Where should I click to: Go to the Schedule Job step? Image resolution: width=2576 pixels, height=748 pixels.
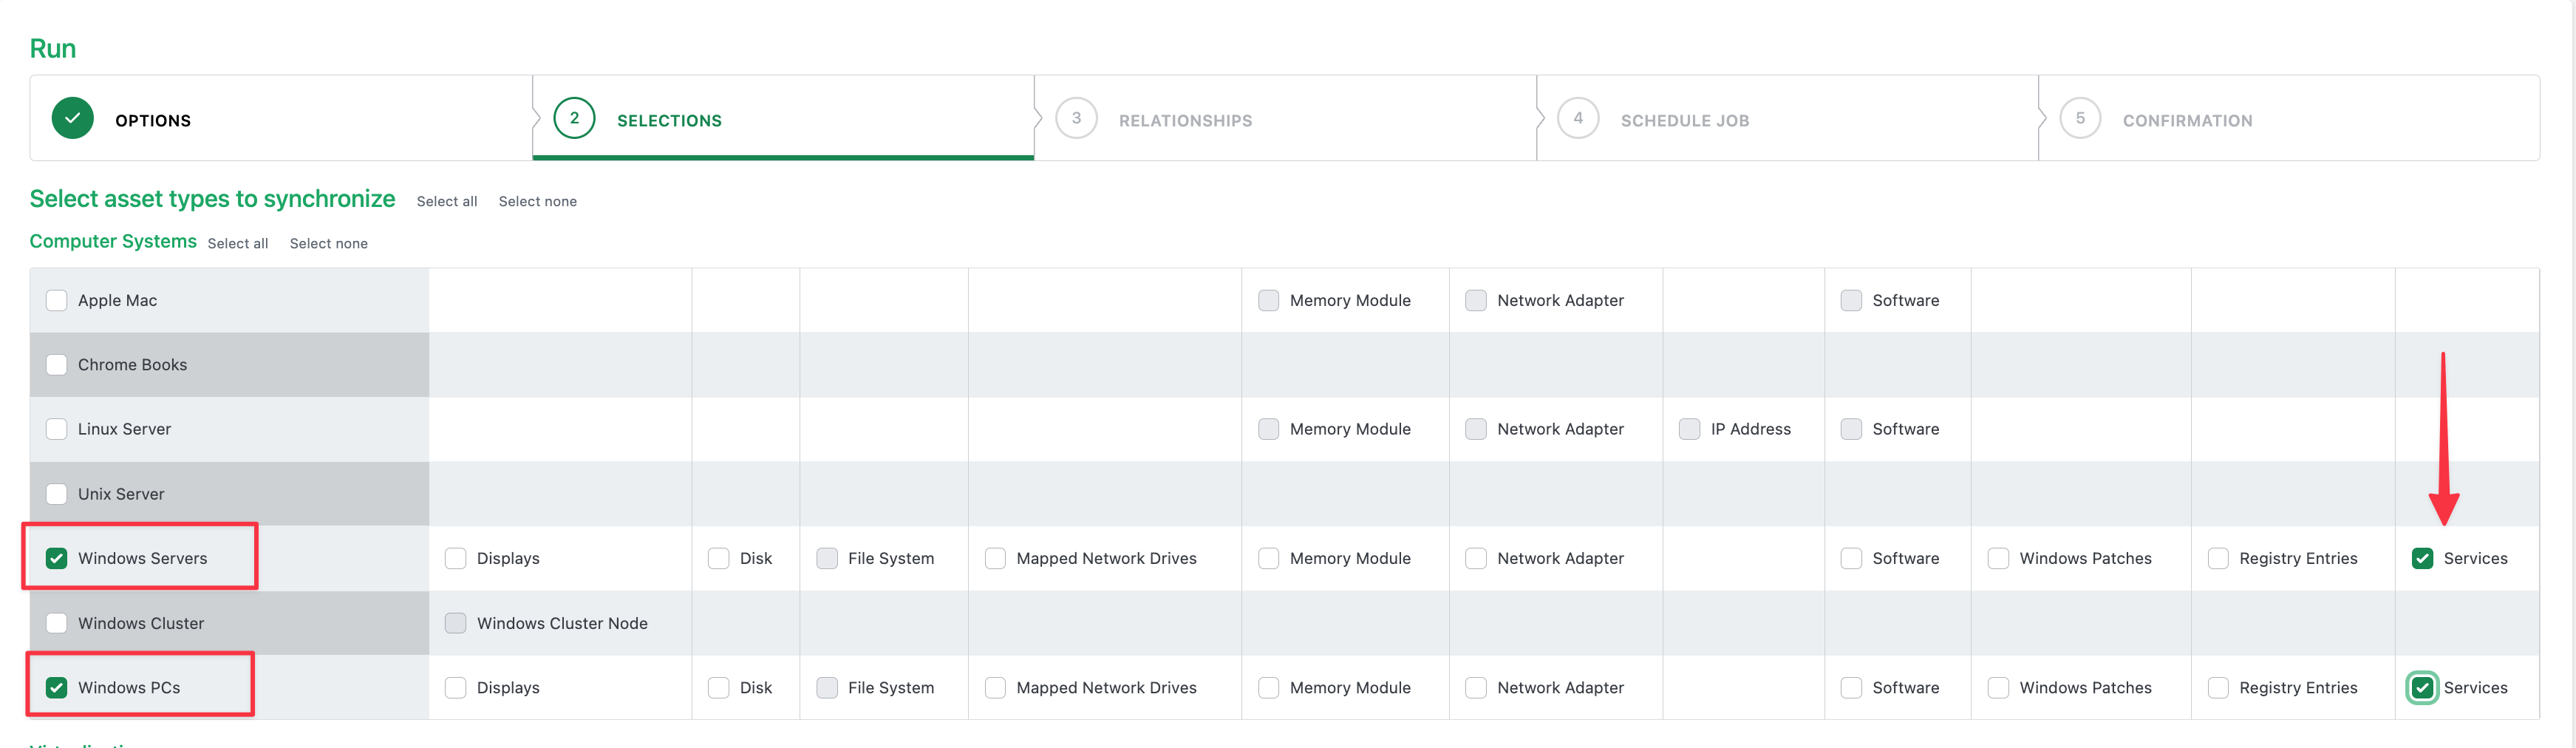click(1787, 119)
